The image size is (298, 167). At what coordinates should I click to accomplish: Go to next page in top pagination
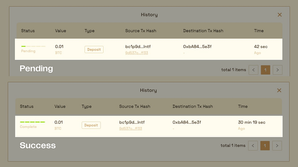278,70
